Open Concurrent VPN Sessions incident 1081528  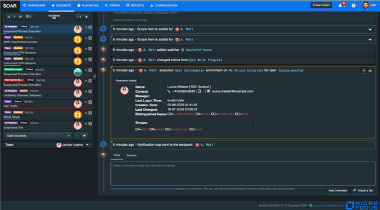point(48,61)
